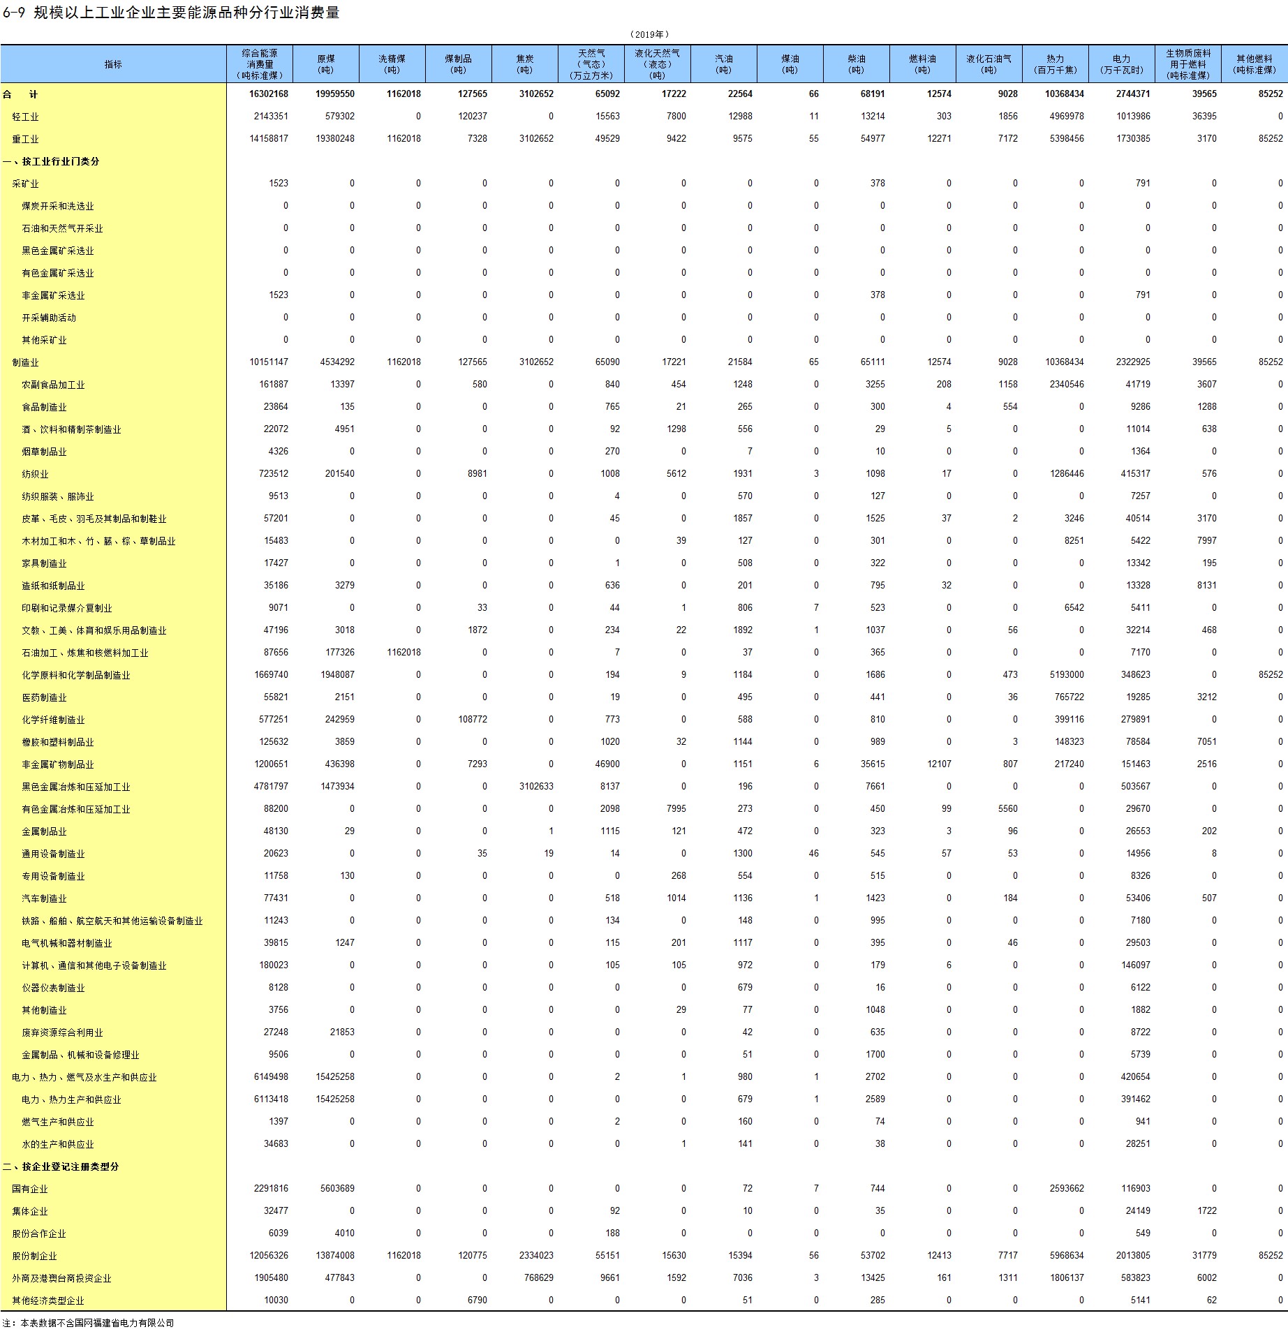Screen dimensions: 1288x1334
Task: Select the 综合能源消费量 column header
Action: point(260,64)
